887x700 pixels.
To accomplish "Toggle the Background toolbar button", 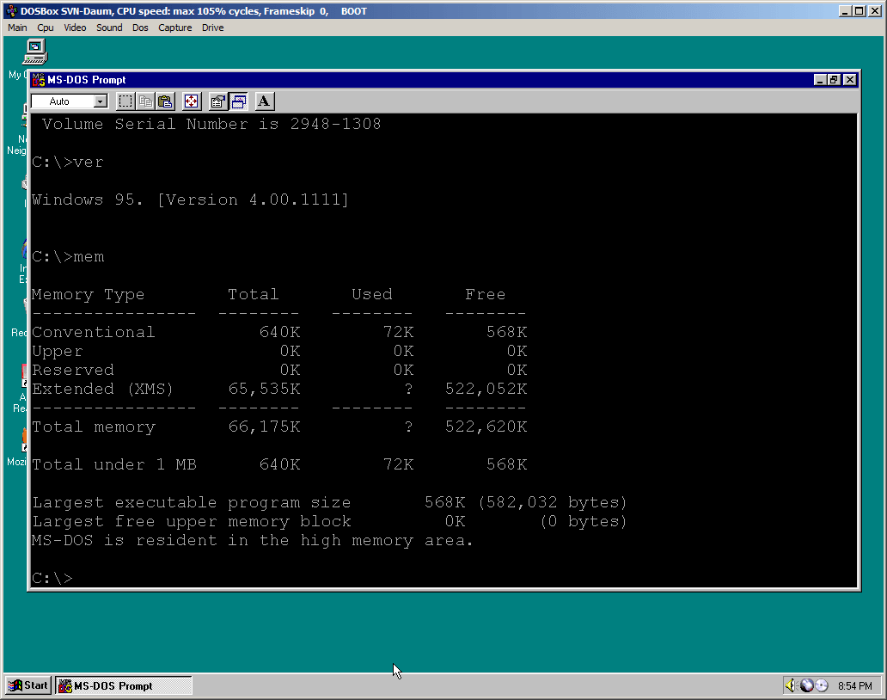I will pos(238,101).
